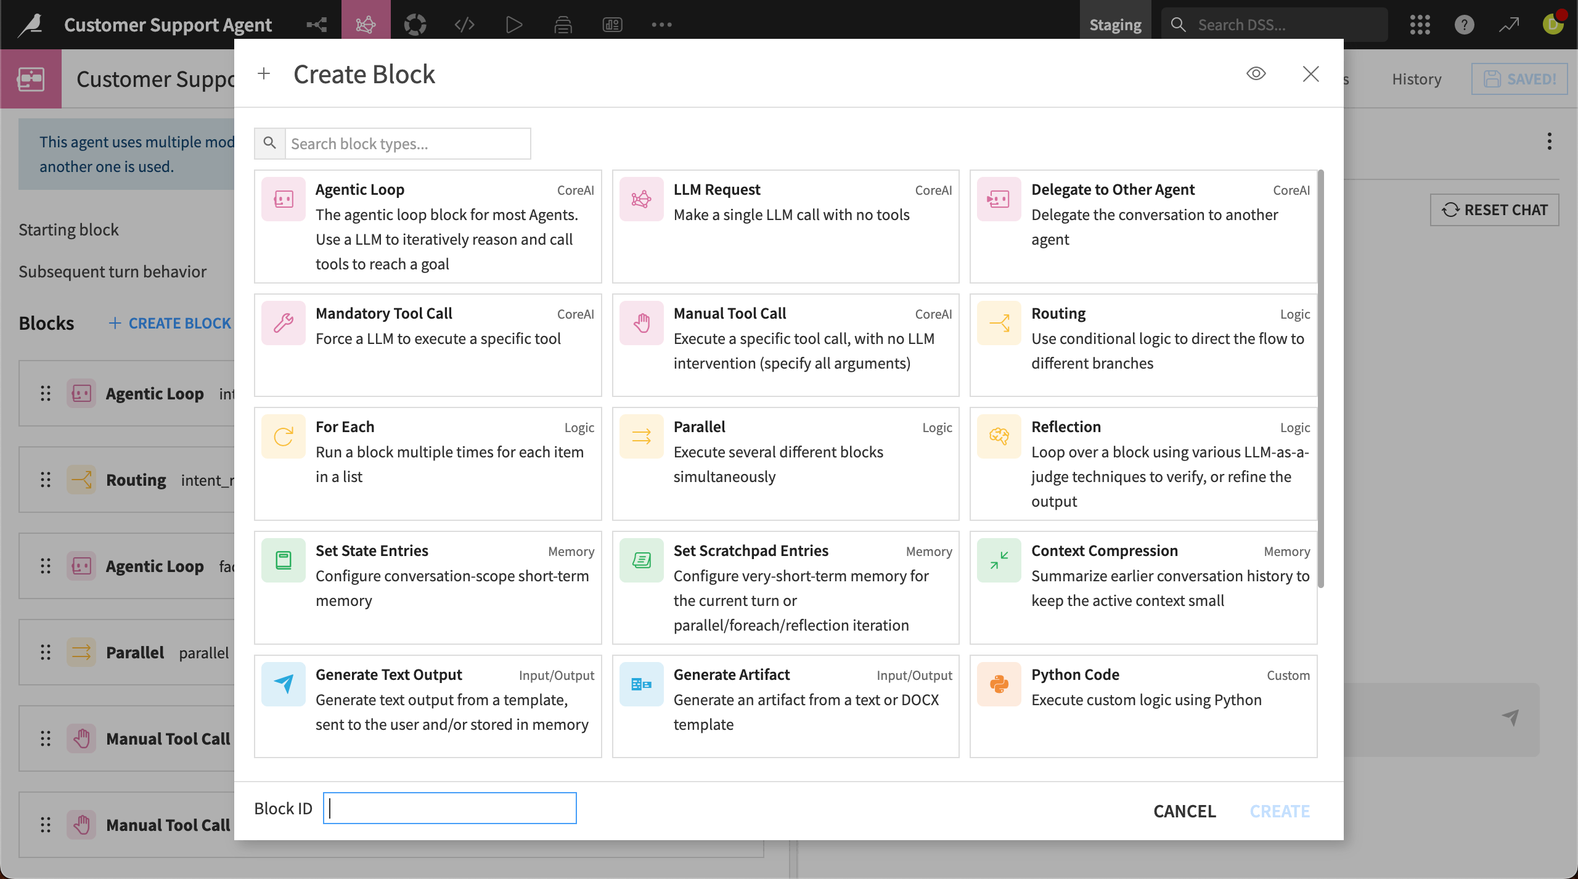Click the user avatar in the corner
Viewport: 1578px width, 879px height.
click(x=1552, y=25)
